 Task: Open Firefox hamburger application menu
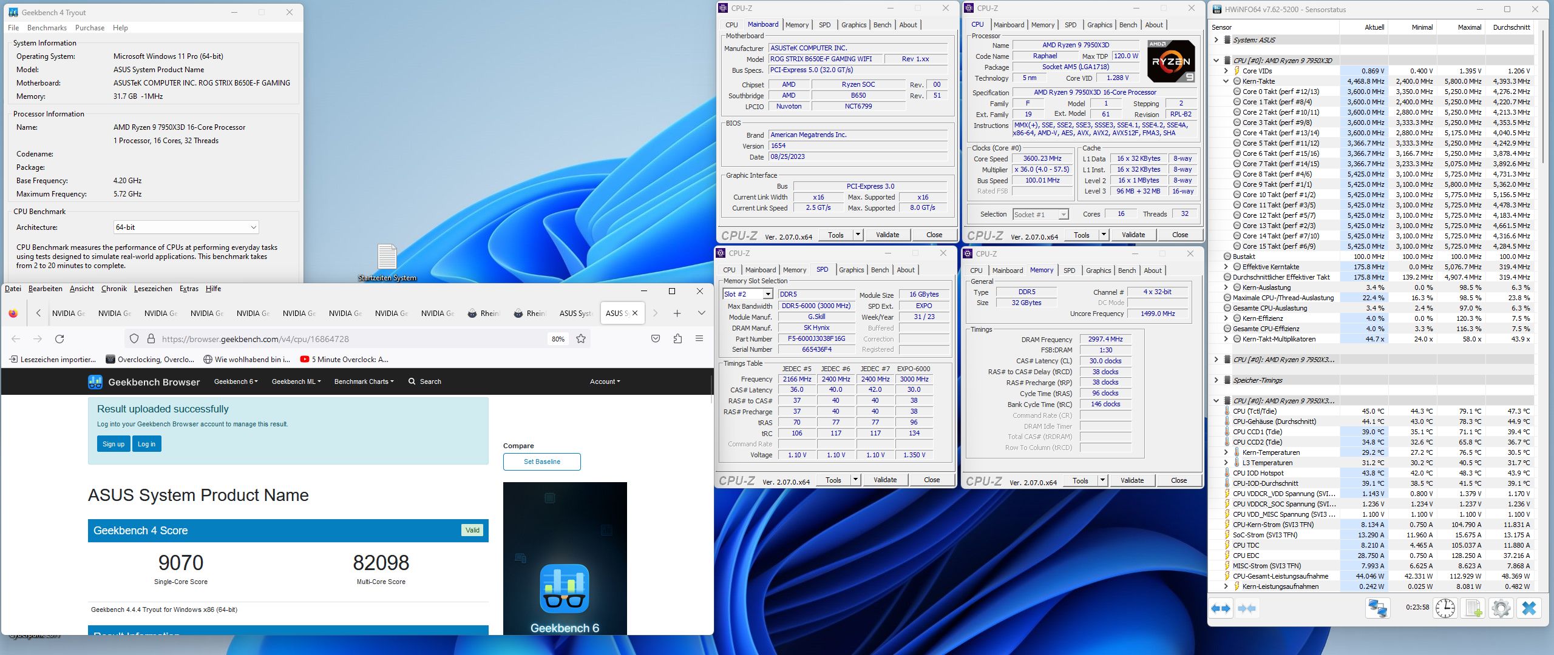[x=699, y=339]
